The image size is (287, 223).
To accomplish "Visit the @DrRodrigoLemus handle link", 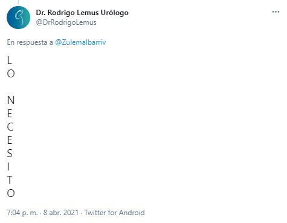I will (66, 22).
